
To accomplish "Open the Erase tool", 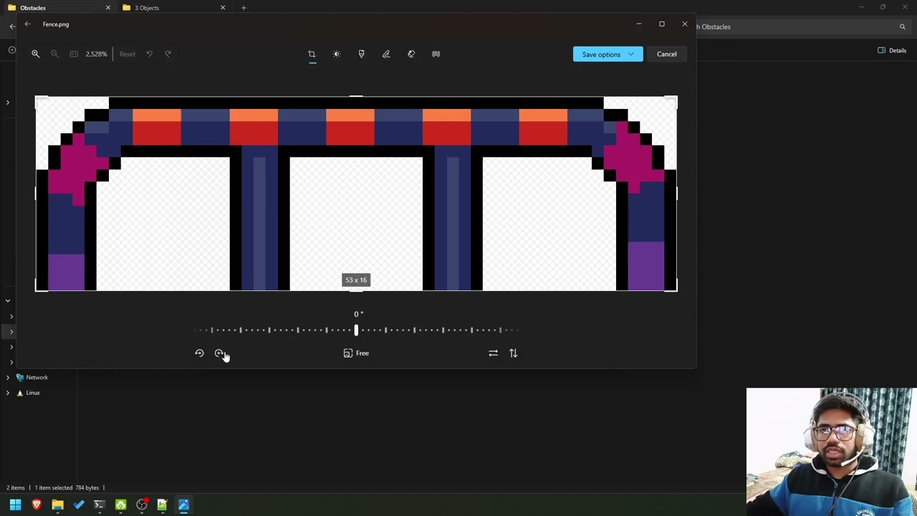I will pyautogui.click(x=411, y=54).
